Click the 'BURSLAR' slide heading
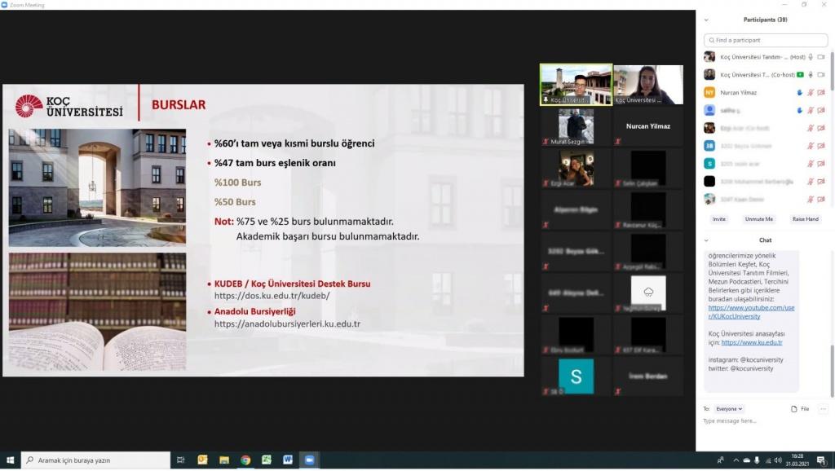 pyautogui.click(x=179, y=105)
